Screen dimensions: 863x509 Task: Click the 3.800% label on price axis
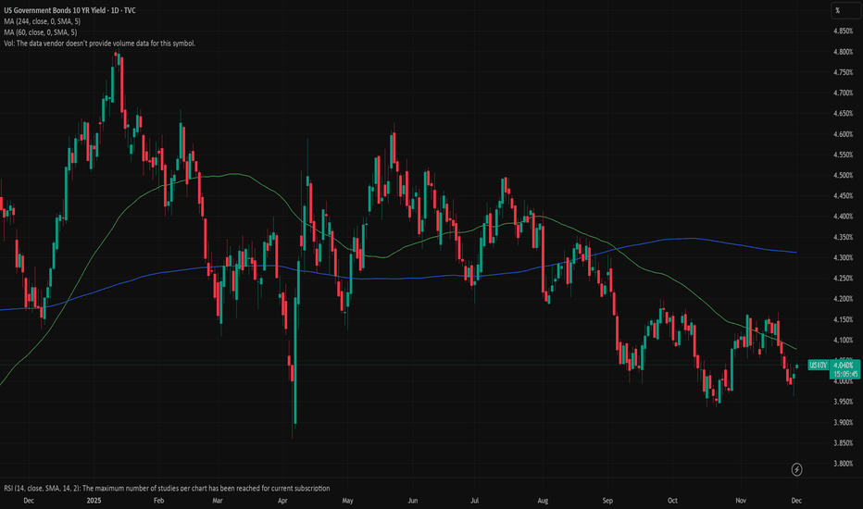tap(842, 463)
